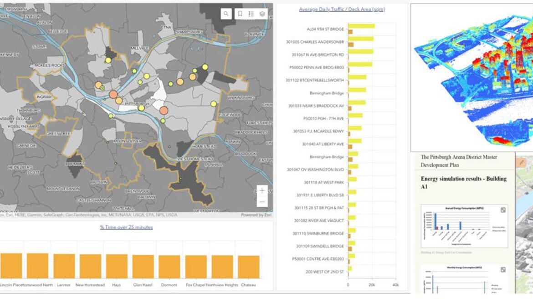The width and height of the screenshot is (533, 299).
Task: Toggle the Birmingham Bridge bar selection
Action: (x=358, y=90)
